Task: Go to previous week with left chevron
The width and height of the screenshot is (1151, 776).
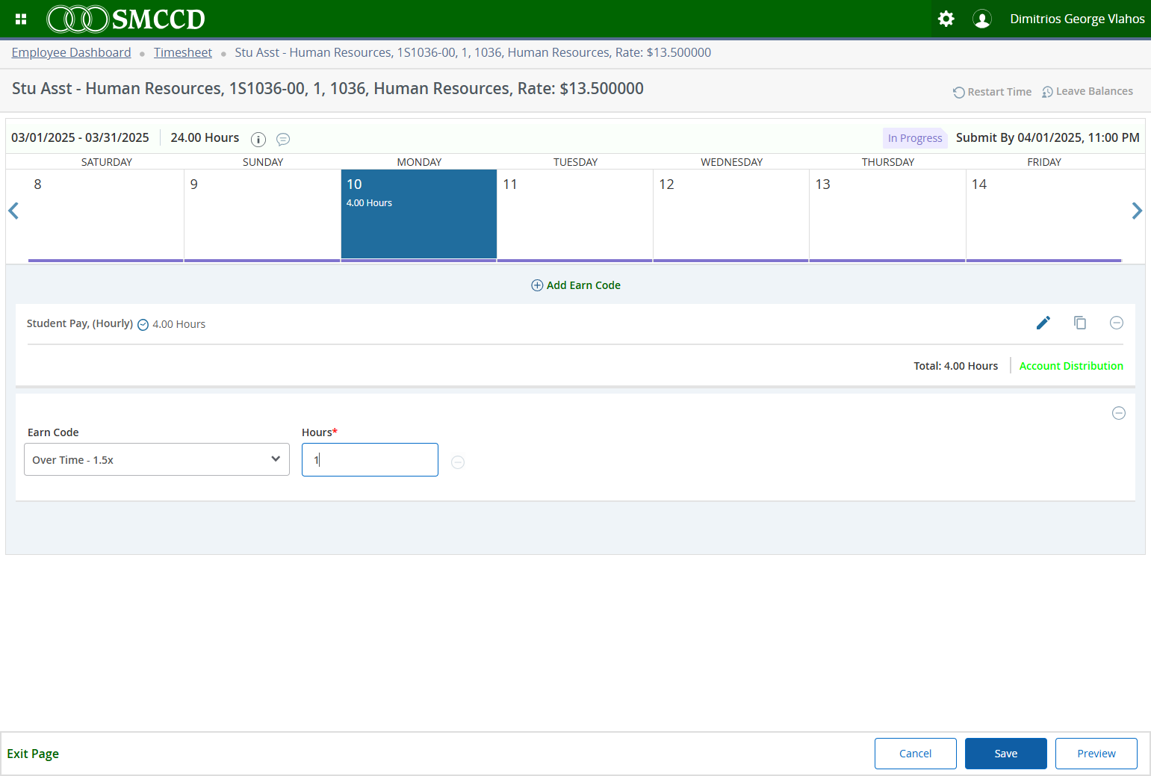Action: (x=13, y=211)
